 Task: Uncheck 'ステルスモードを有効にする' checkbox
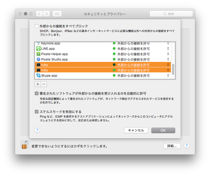(x=37, y=112)
